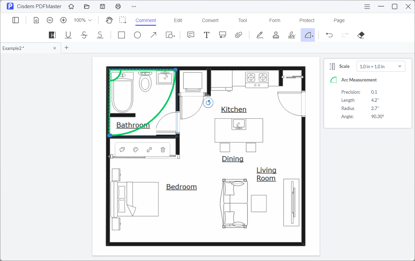This screenshot has width=415, height=261.
Task: Switch to the Protect tab
Action: [307, 20]
